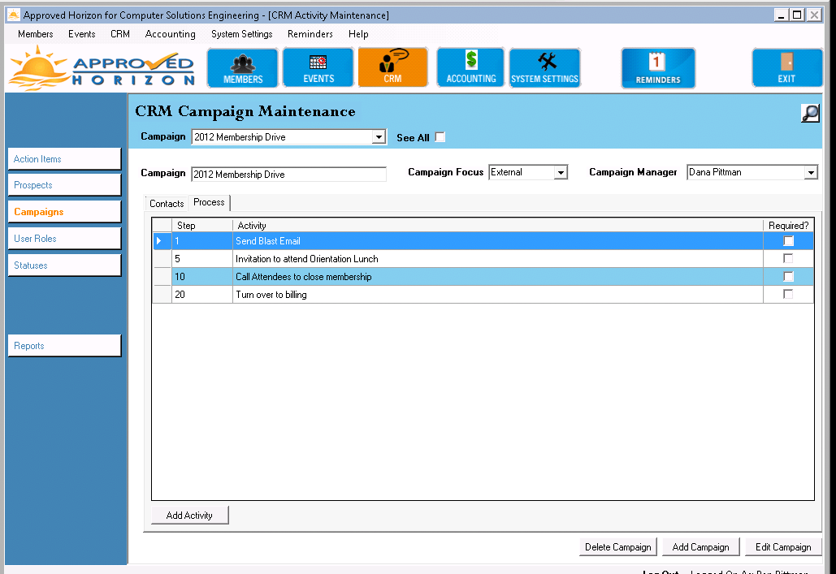Select the CRM toolbar icon
The image size is (836, 574).
click(392, 68)
